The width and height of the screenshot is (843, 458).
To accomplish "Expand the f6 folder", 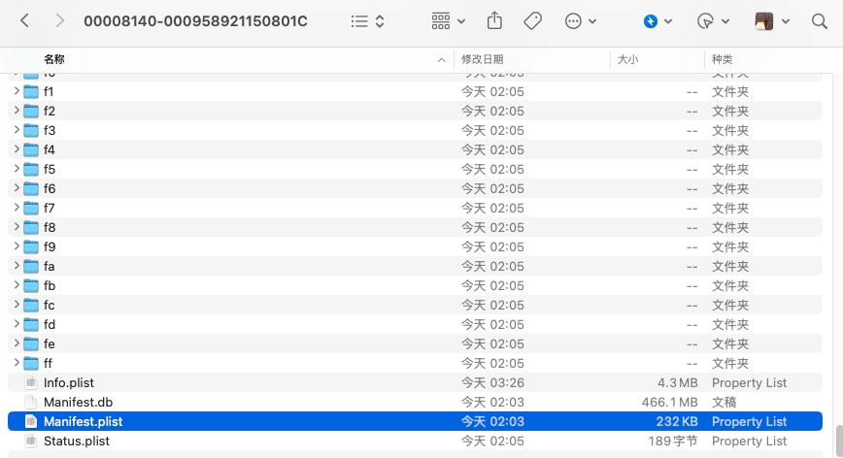I will click(17, 188).
